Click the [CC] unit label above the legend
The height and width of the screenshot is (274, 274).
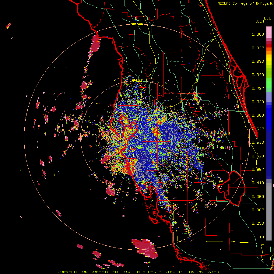coord(260,21)
